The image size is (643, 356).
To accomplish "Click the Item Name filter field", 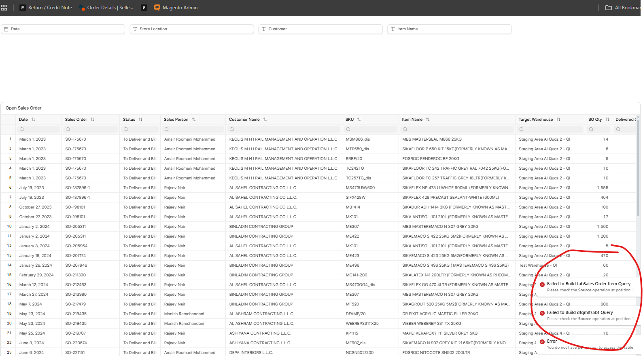I will click(449, 29).
